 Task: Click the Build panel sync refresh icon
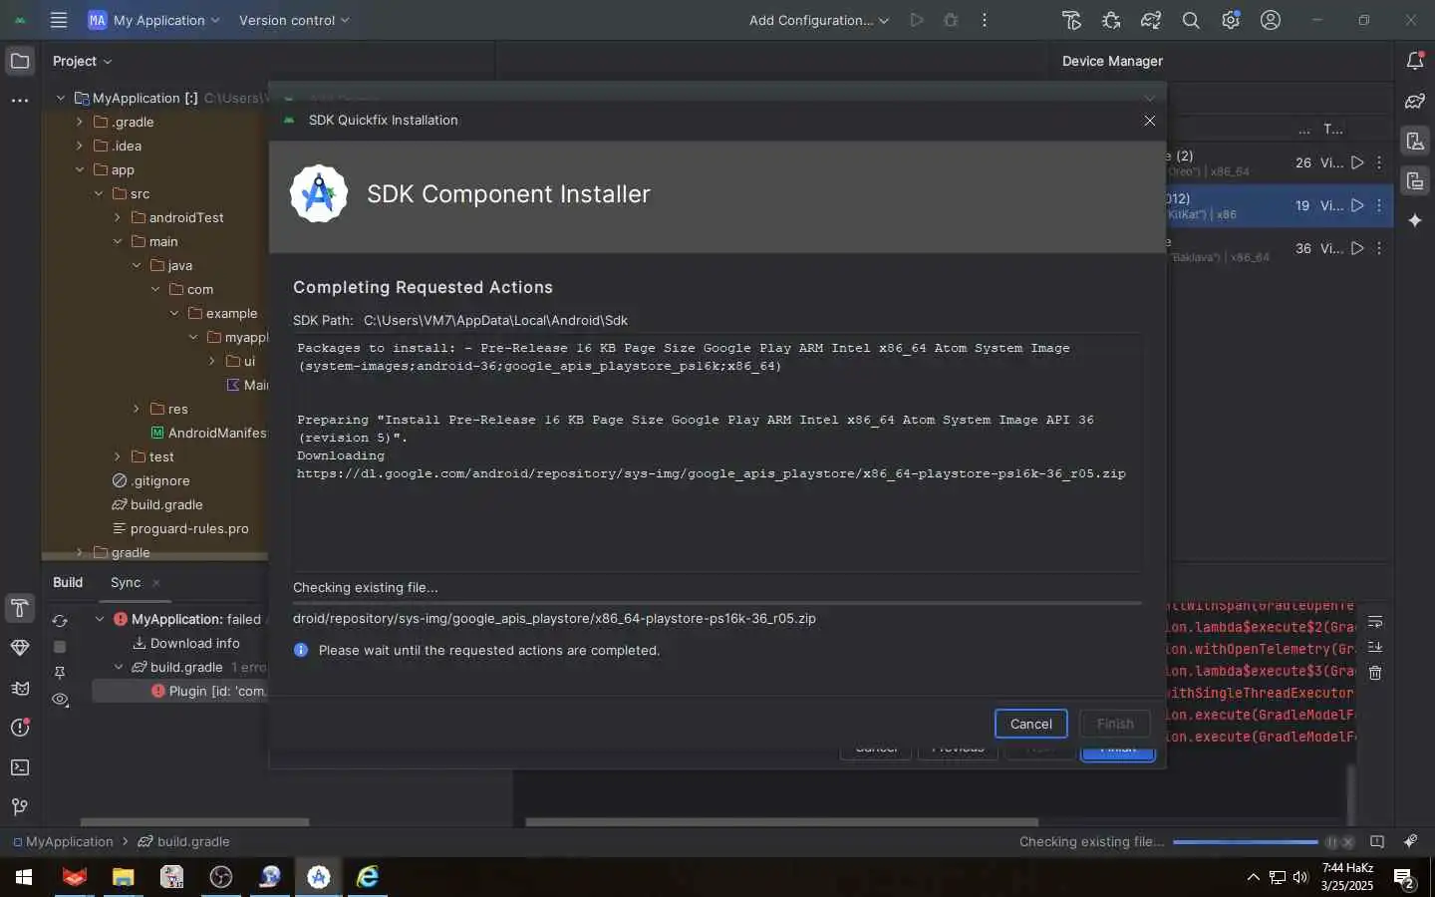(x=60, y=621)
